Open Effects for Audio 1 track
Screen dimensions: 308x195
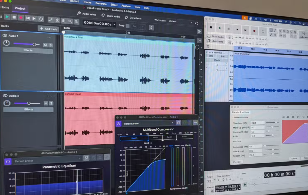coord(28,50)
